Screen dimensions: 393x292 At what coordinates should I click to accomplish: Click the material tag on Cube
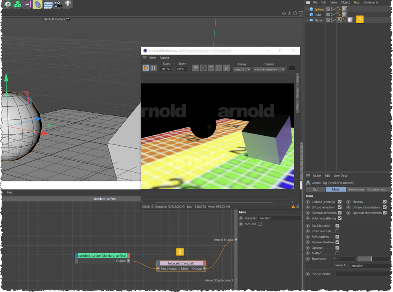[345, 15]
